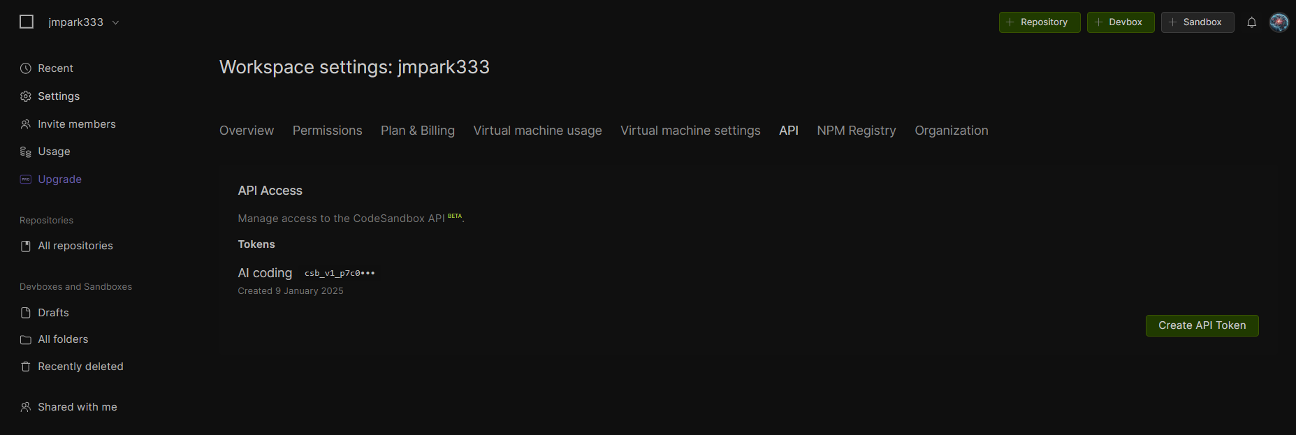The width and height of the screenshot is (1296, 435).
Task: Click the chevron next to jmpark333
Action: pyautogui.click(x=115, y=22)
